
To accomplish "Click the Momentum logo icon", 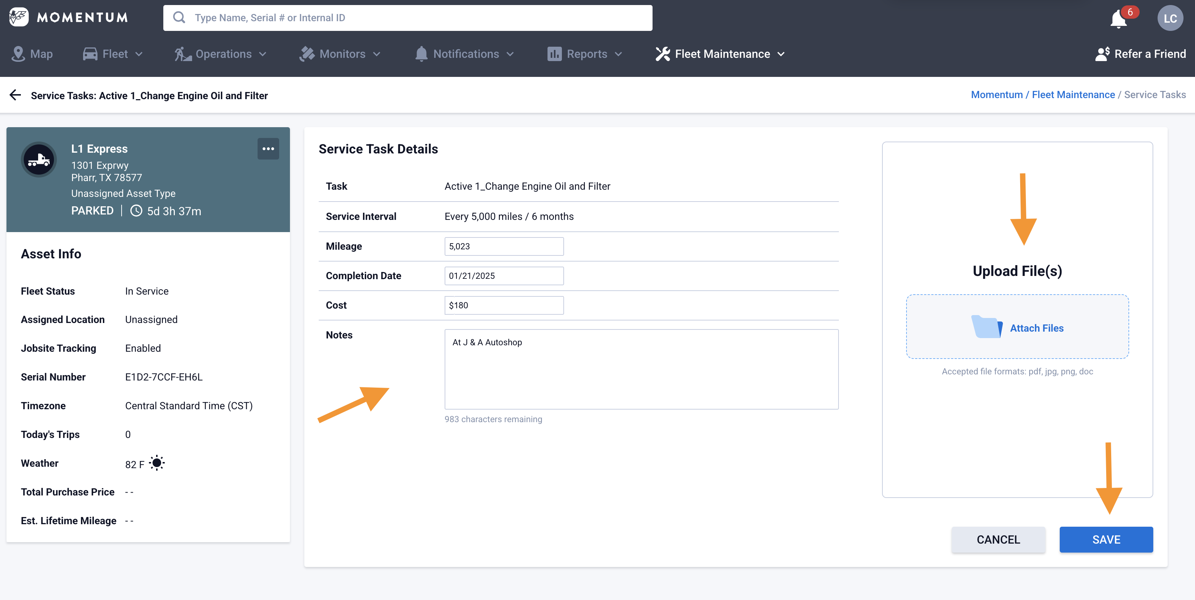I will (x=19, y=17).
